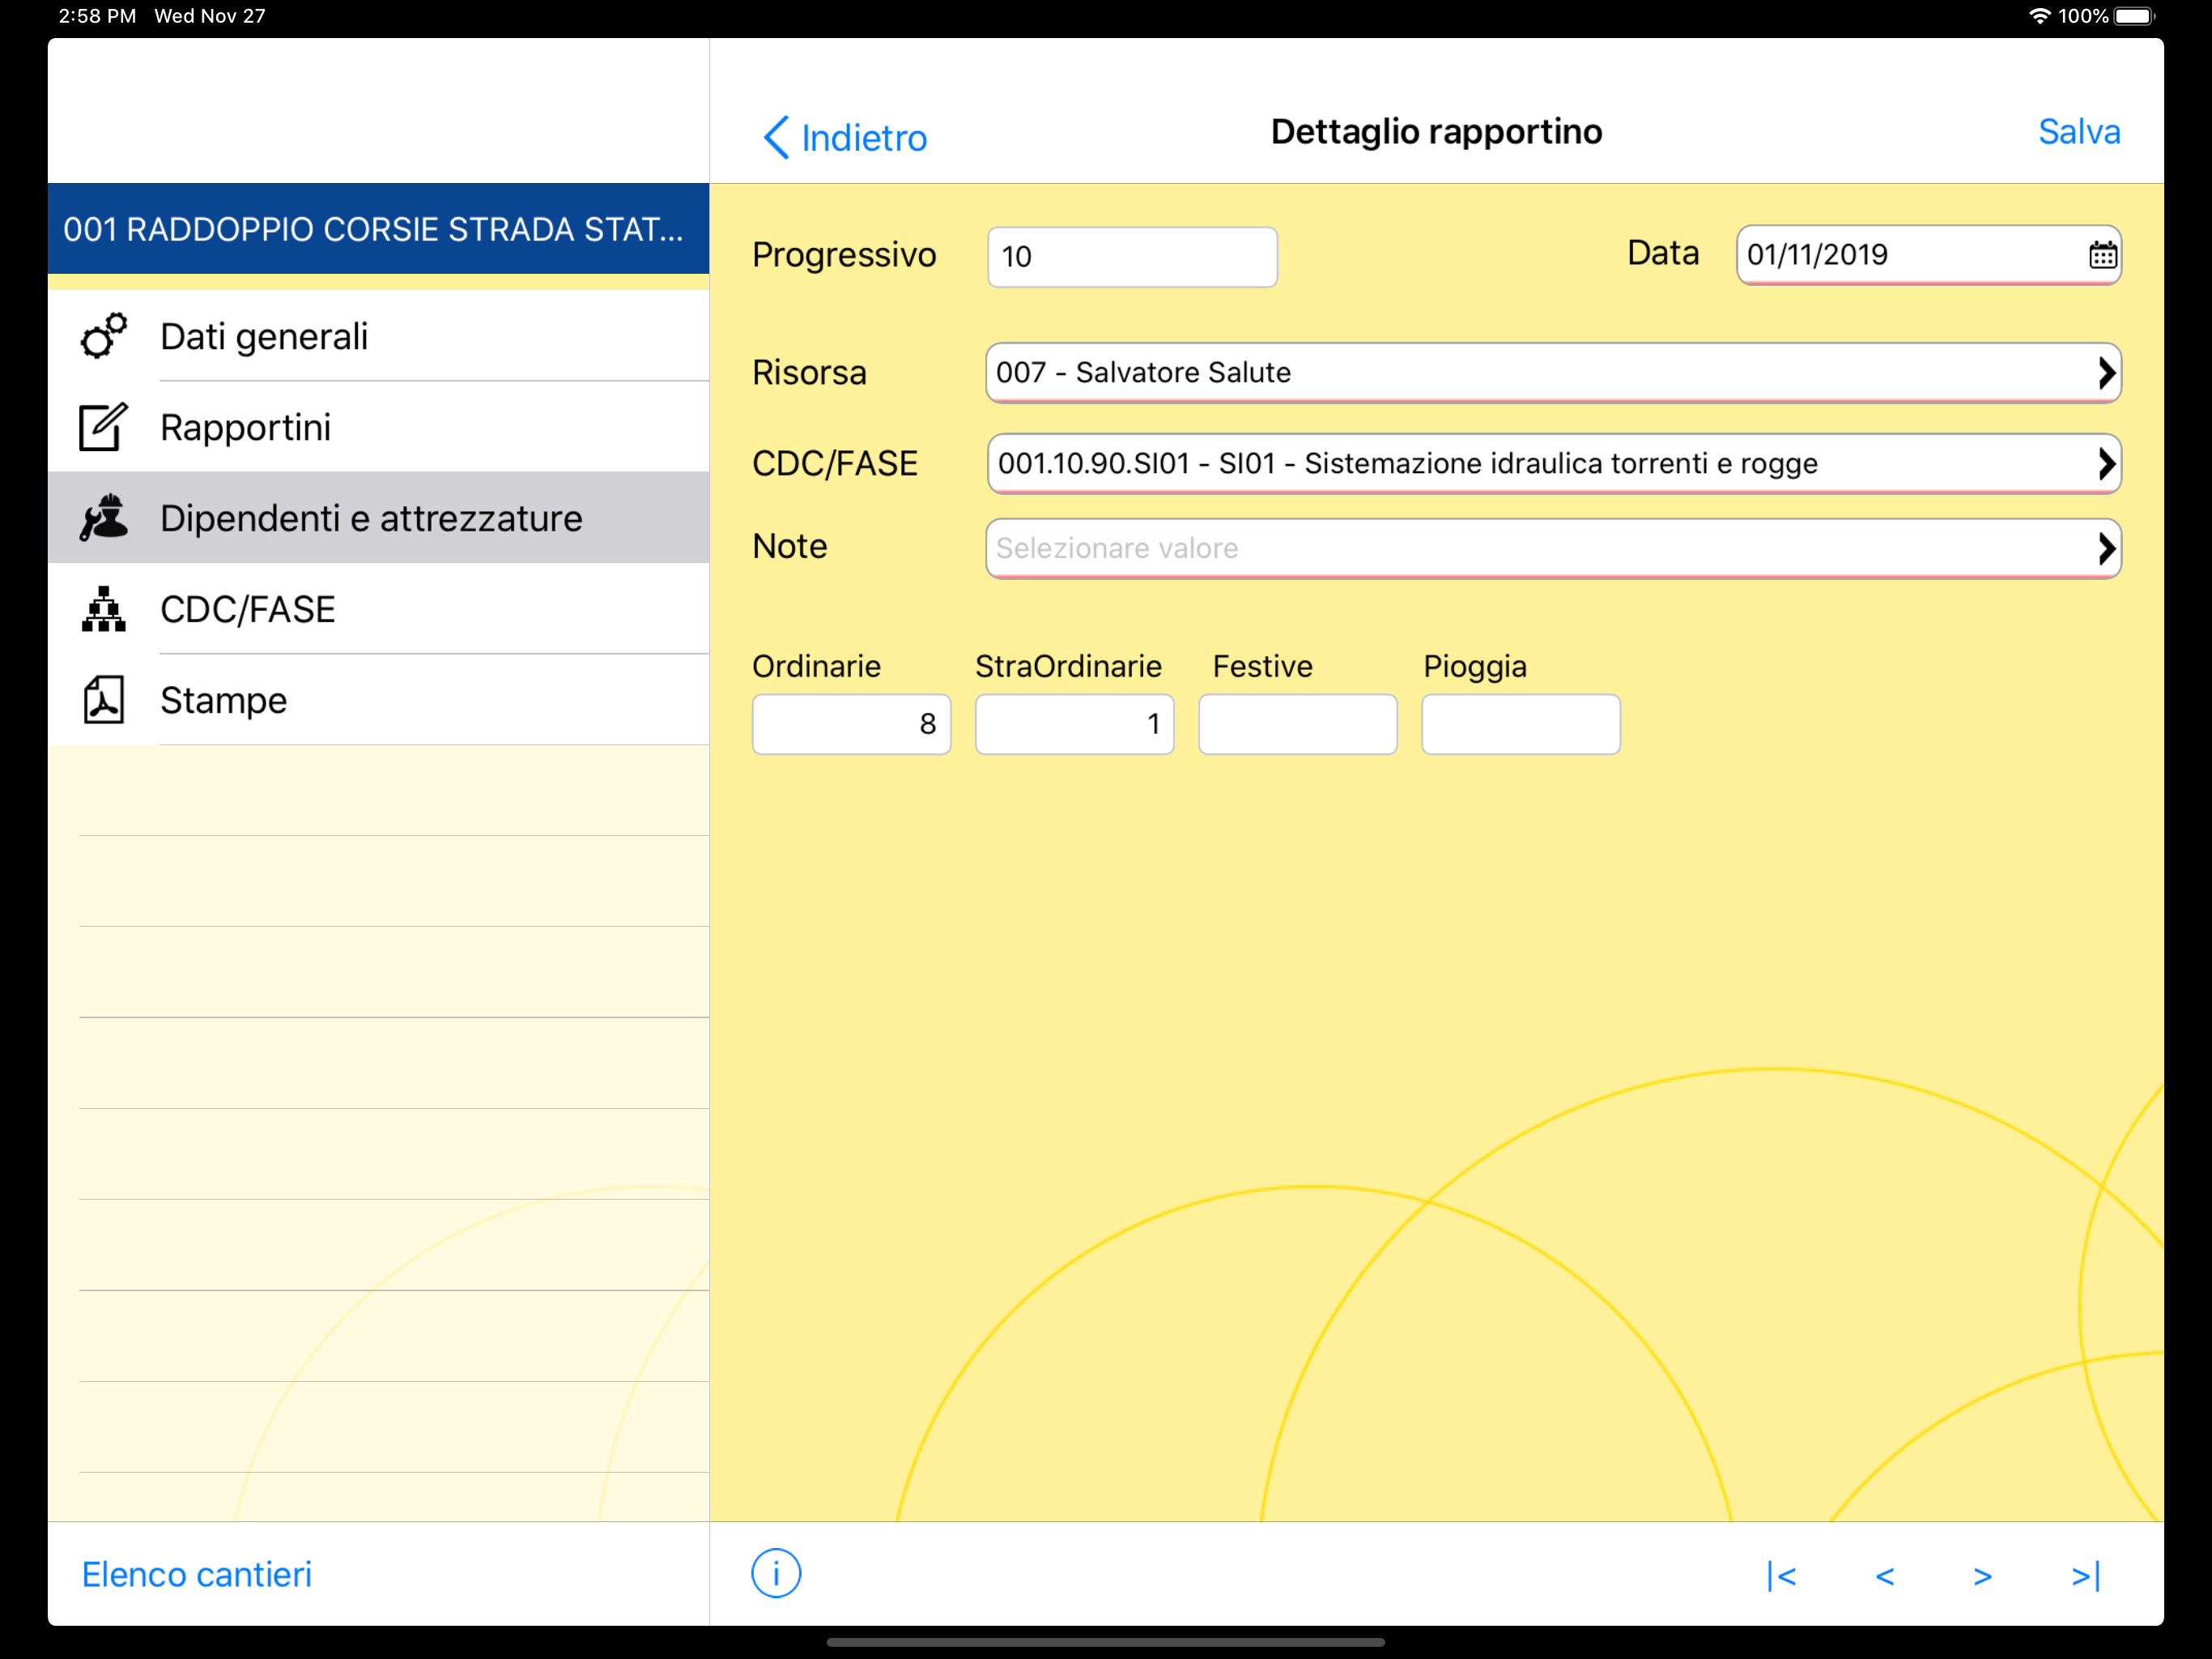Expand the Risorsa selector chevron

click(x=2105, y=373)
